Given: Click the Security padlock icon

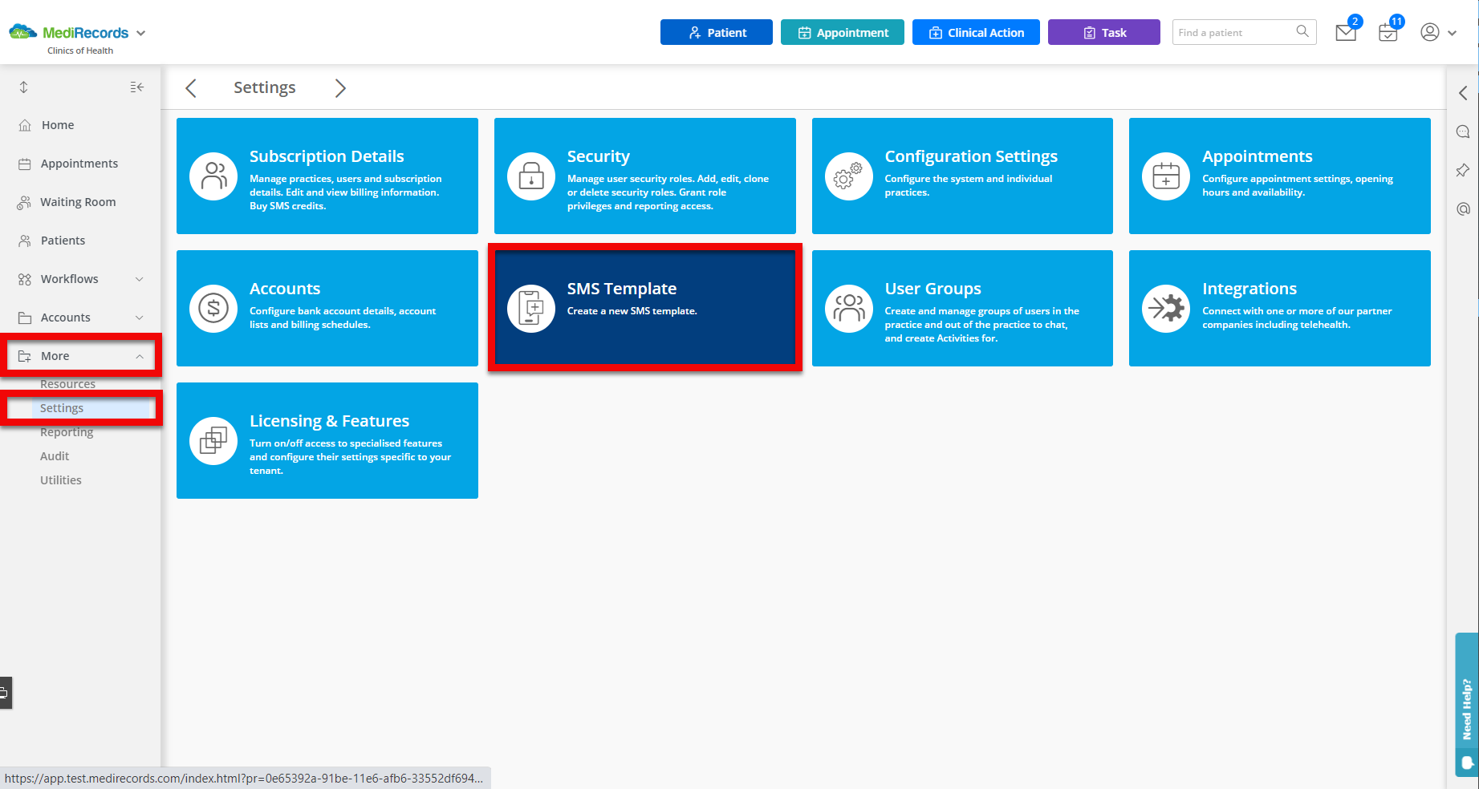Looking at the screenshot, I should [x=531, y=176].
